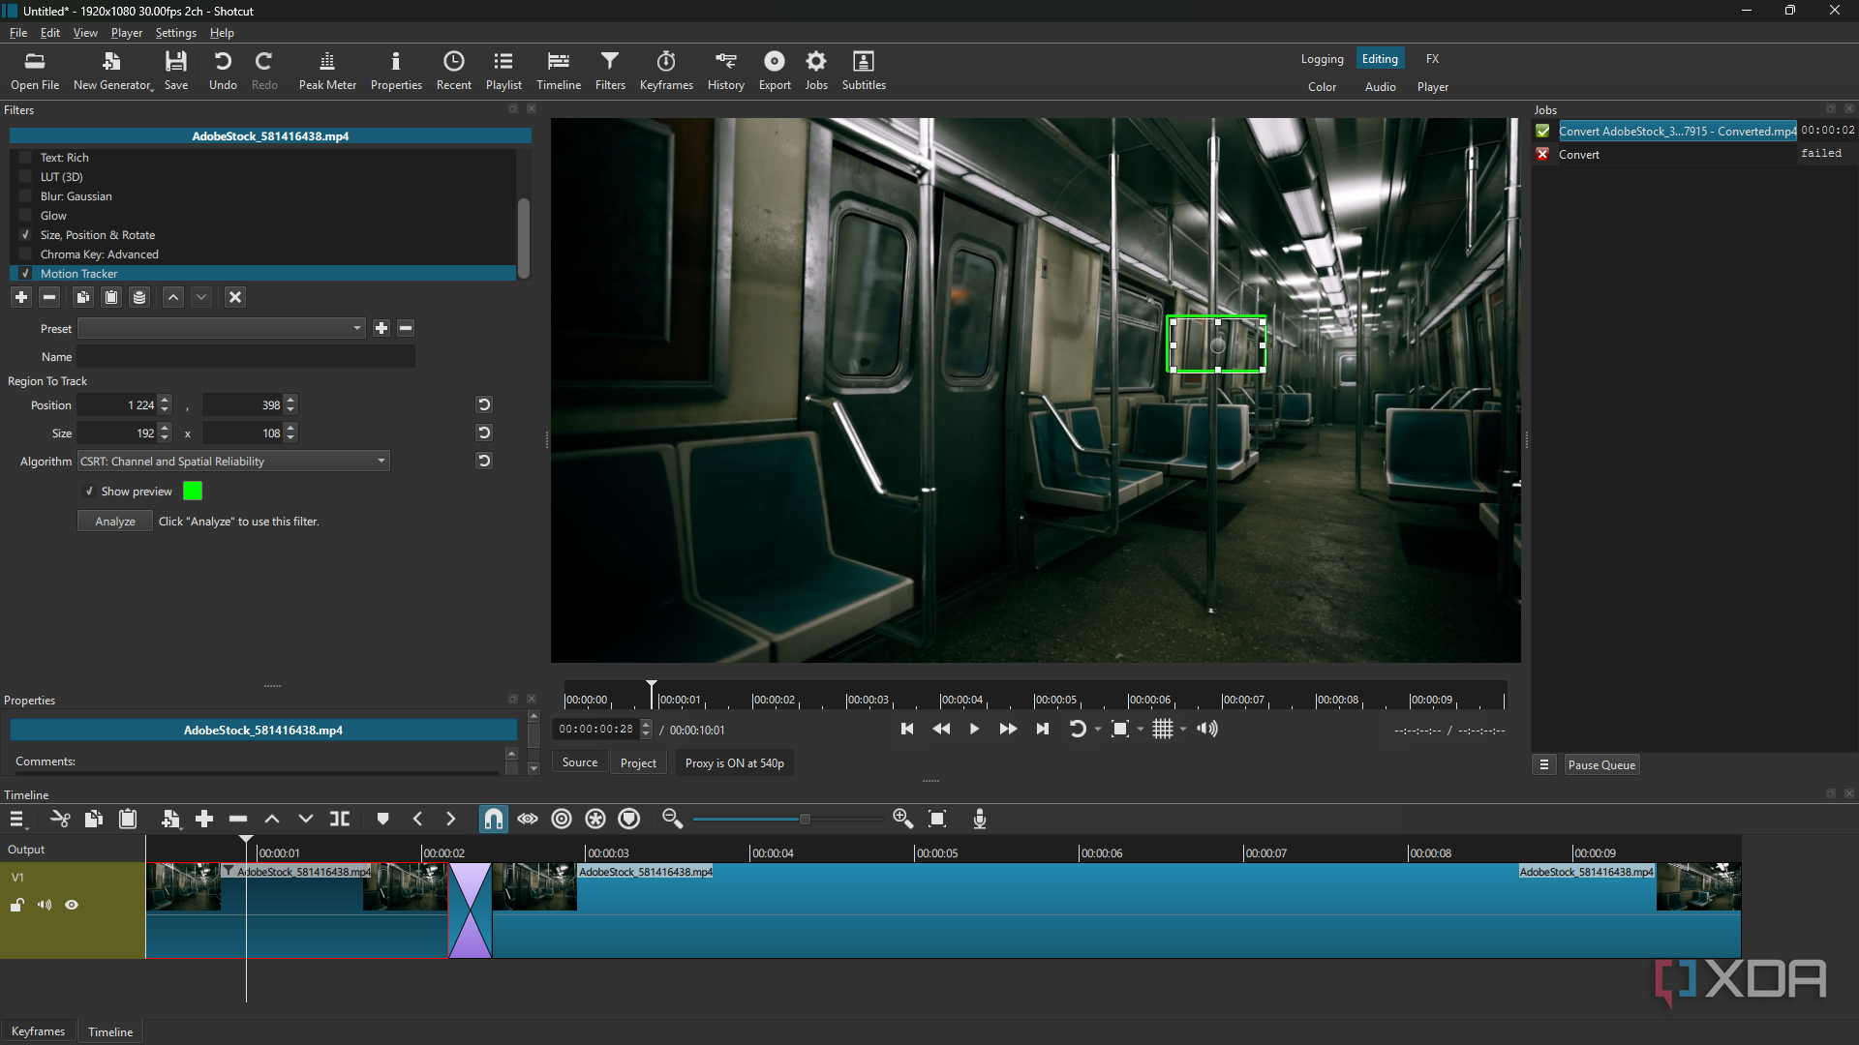Add a filter with the plus button
This screenshot has height=1045, width=1859.
click(x=21, y=297)
